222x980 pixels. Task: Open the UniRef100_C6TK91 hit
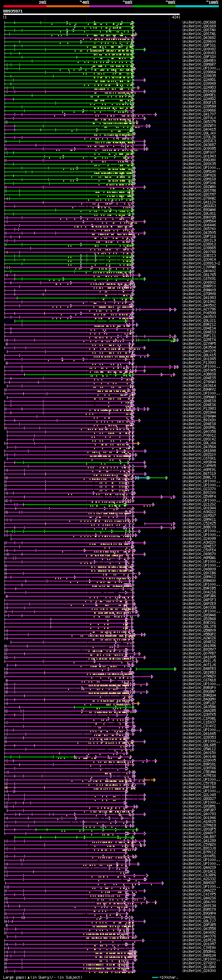tap(199, 279)
